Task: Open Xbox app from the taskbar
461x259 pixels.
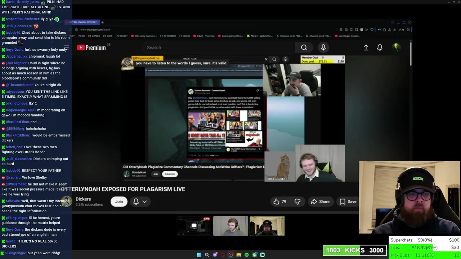Action: [255, 255]
